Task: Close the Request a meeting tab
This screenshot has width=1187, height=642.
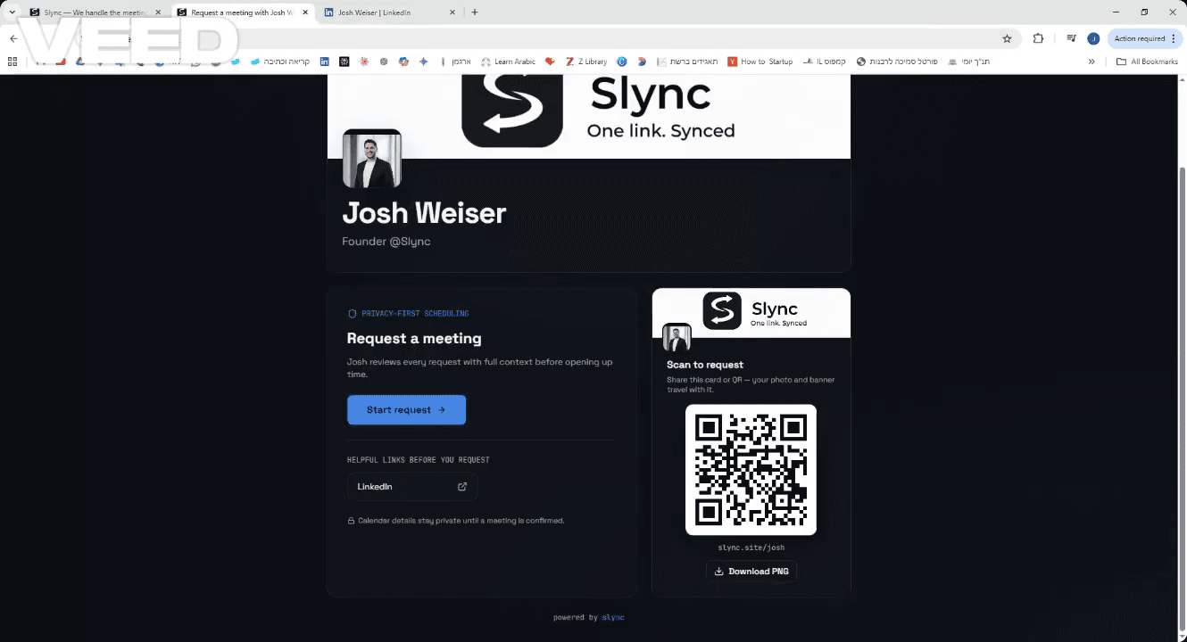Action: (304, 12)
